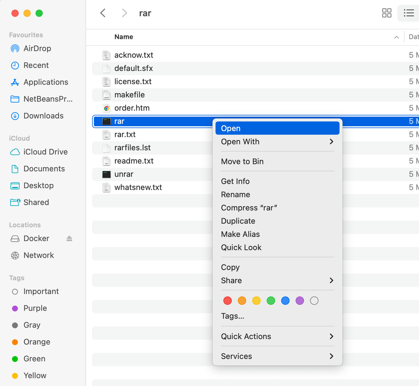The width and height of the screenshot is (419, 386).
Task: Apply the red tag color
Action: point(228,301)
